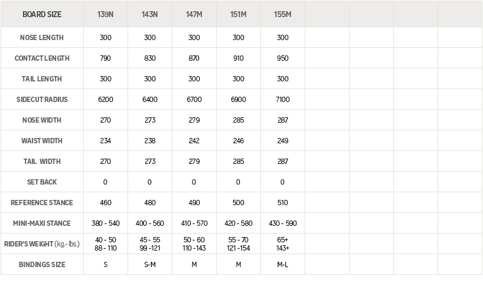Select the 139N column header
483x296 pixels.
pos(105,14)
